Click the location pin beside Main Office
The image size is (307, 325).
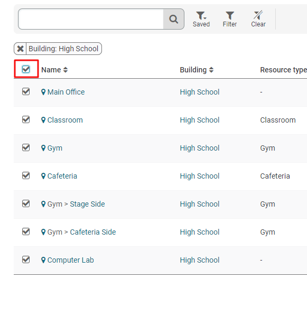tap(43, 92)
